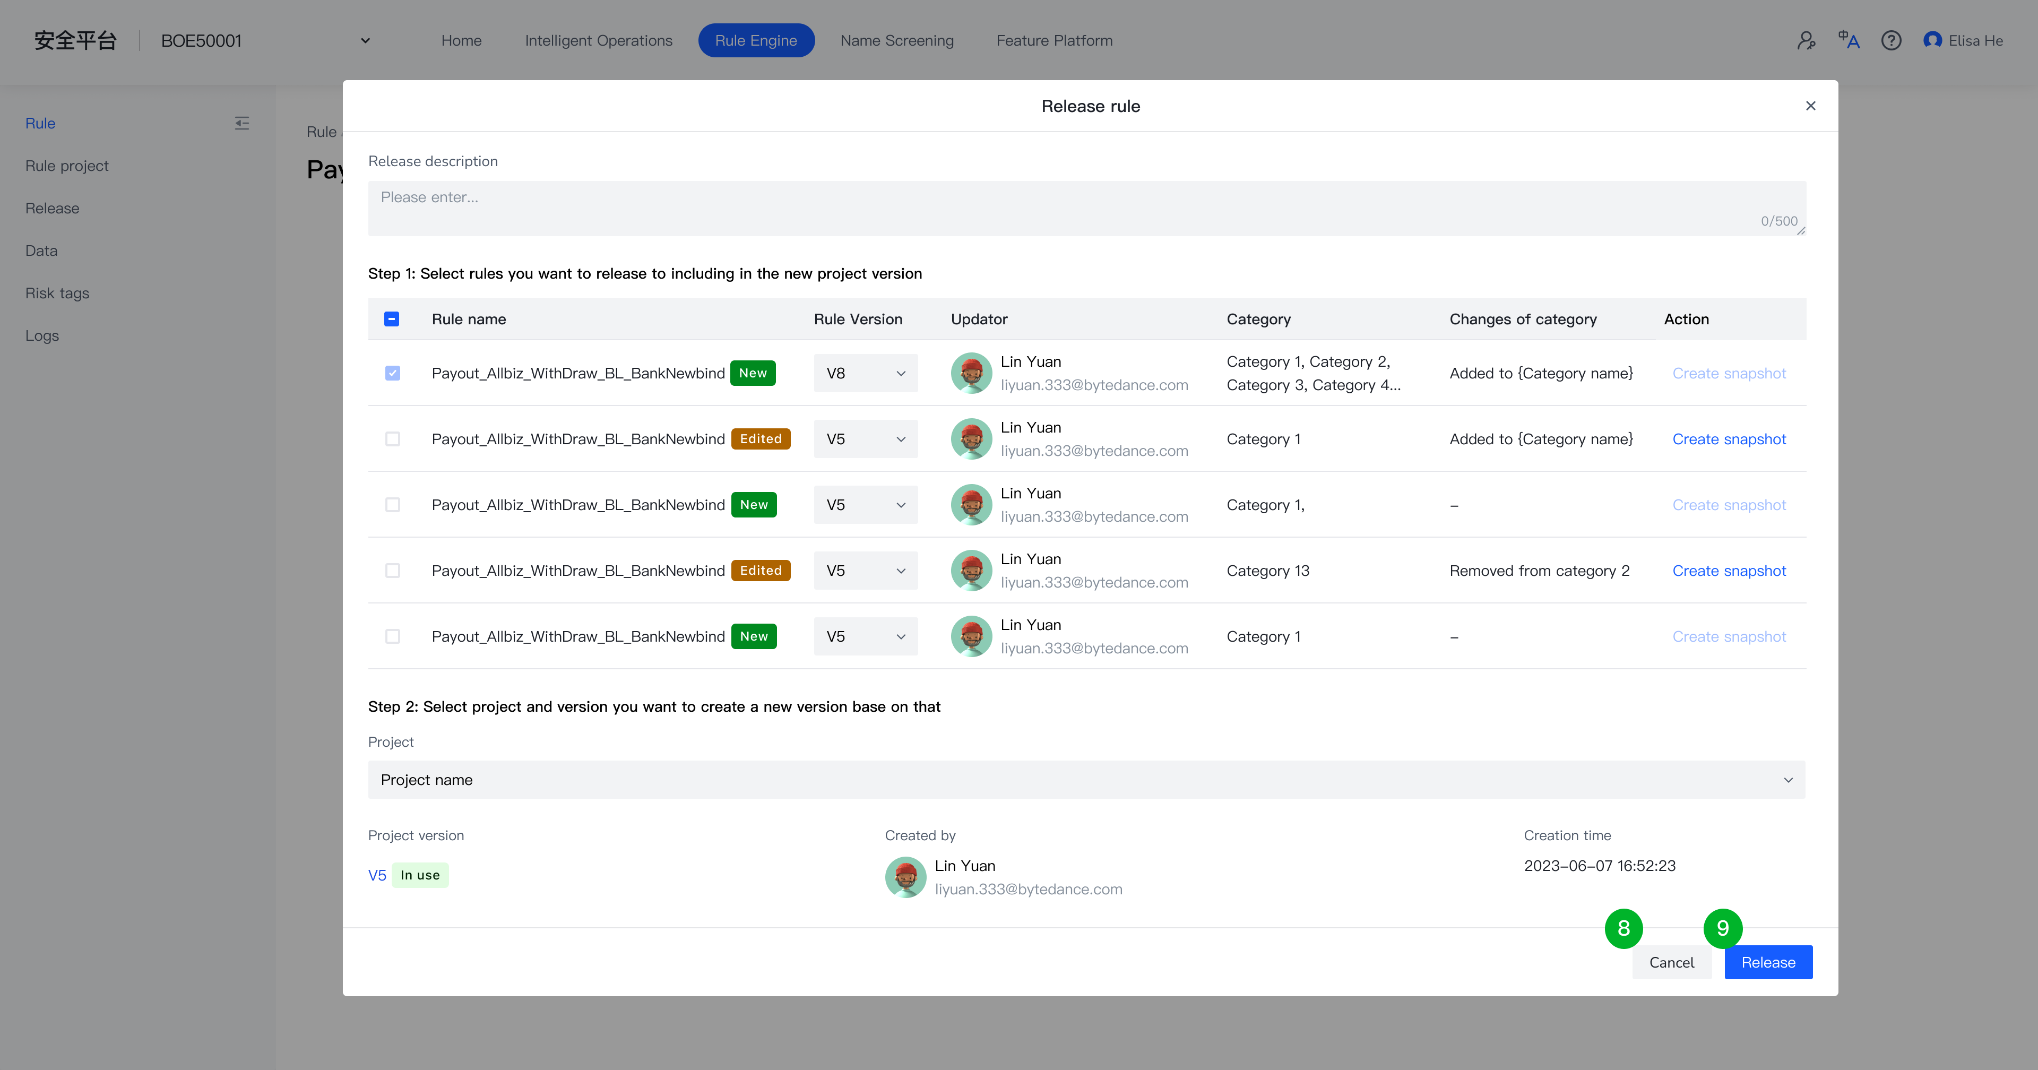Open the BOE50001 environment selector
The width and height of the screenshot is (2038, 1070).
pos(266,40)
